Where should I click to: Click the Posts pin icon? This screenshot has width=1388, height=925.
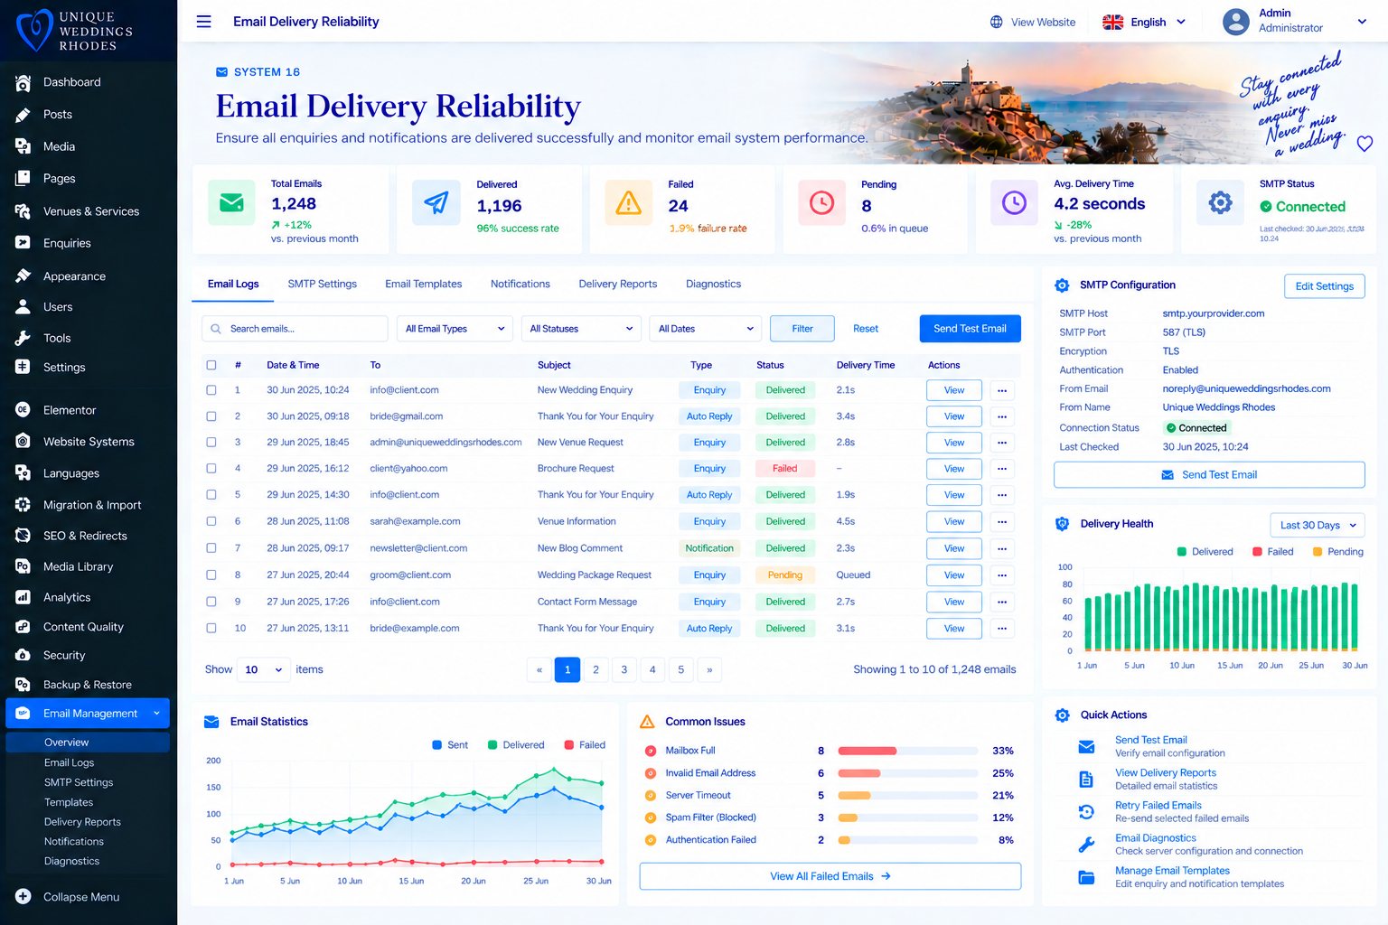[23, 115]
